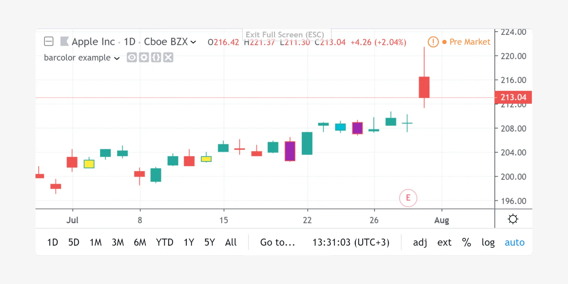Expand the barcolor example indicator dropdown arrow
Screen dimensions: 568x284
117,58
